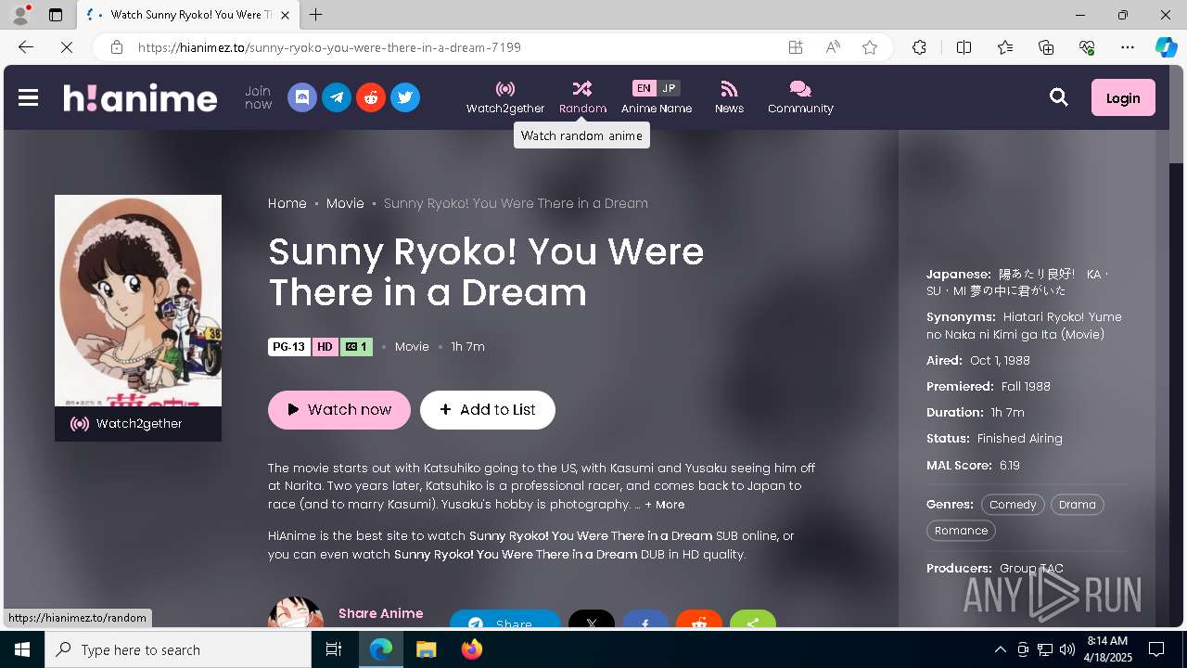Go to the Home breadcrumb

coord(287,203)
